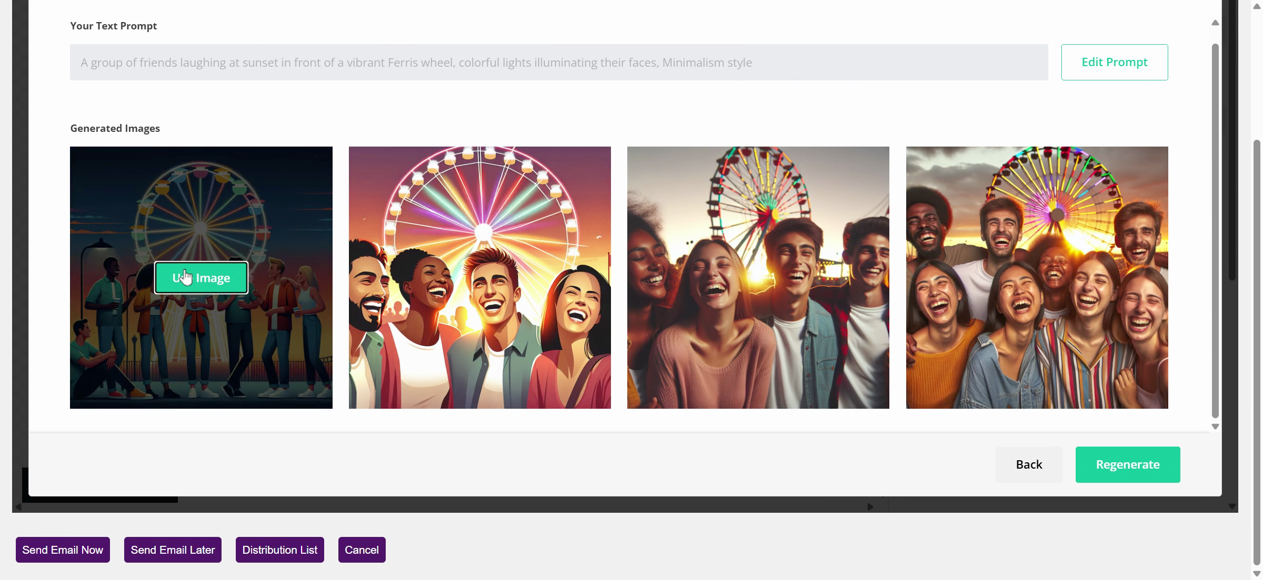Viewport: 1263px width, 580px height.
Task: Click dialog scrollbar down arrow
Action: point(1215,427)
